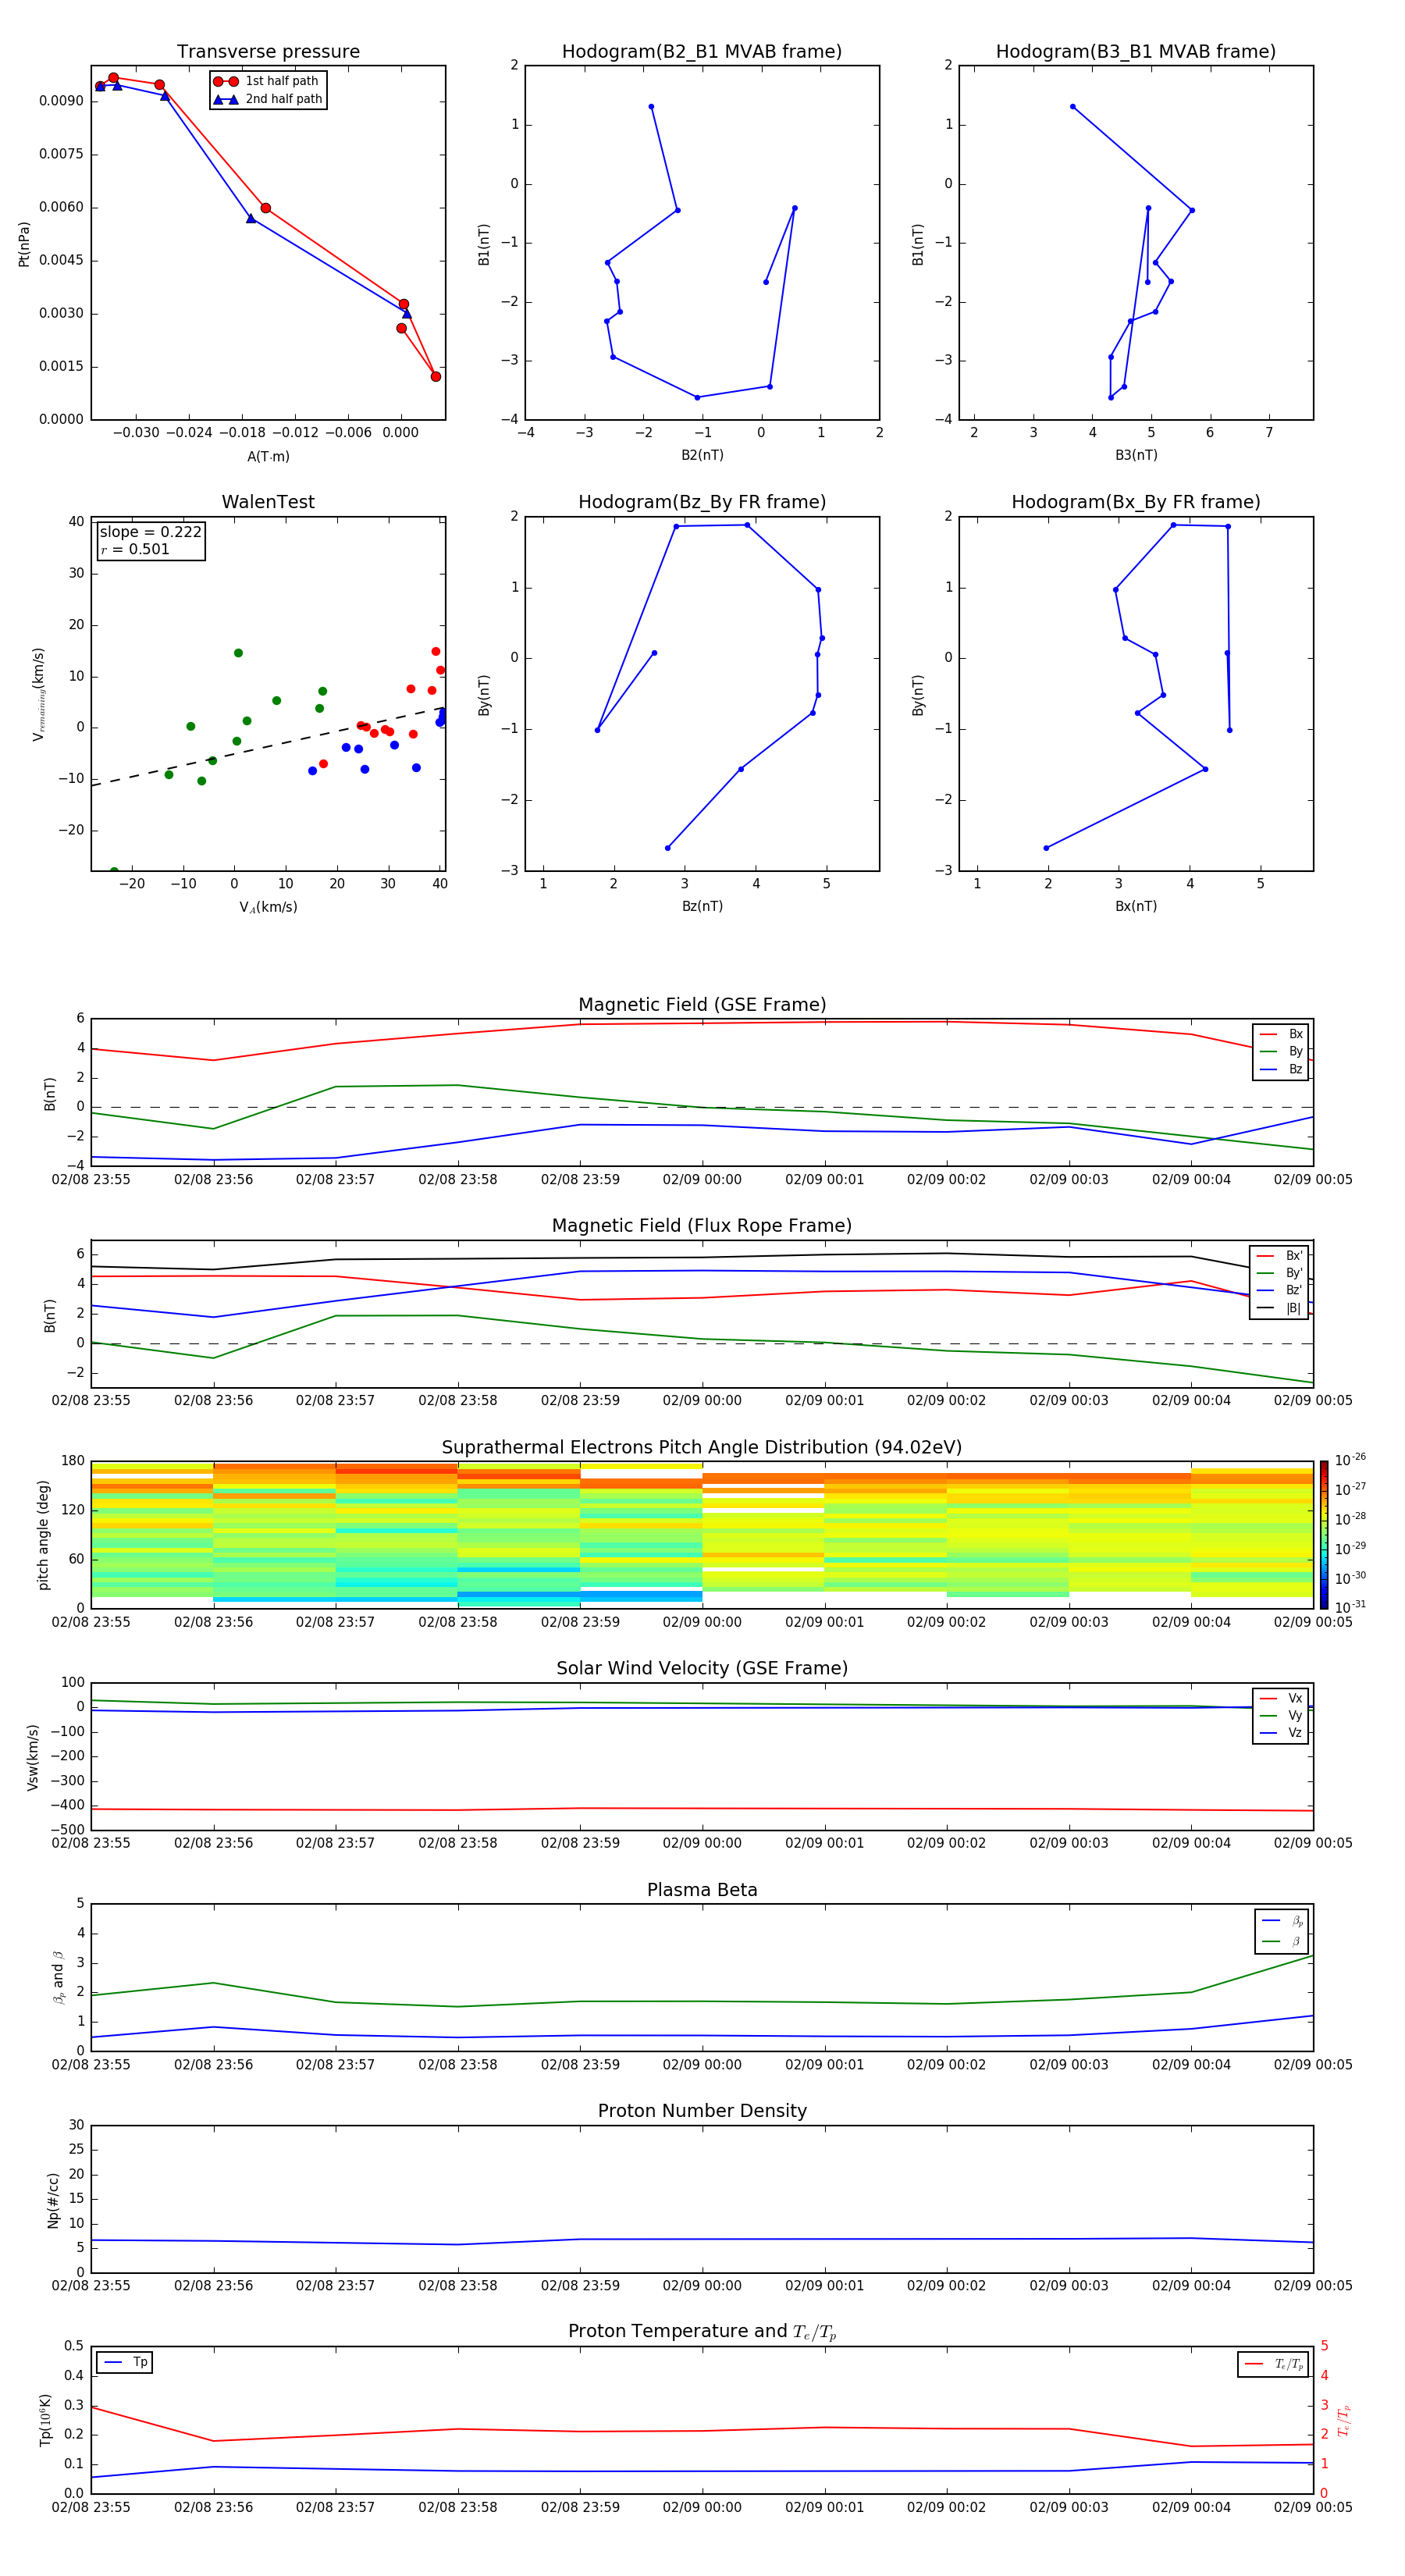Select the "Tp" legend entry
The image size is (1405, 2576).
125,2362
